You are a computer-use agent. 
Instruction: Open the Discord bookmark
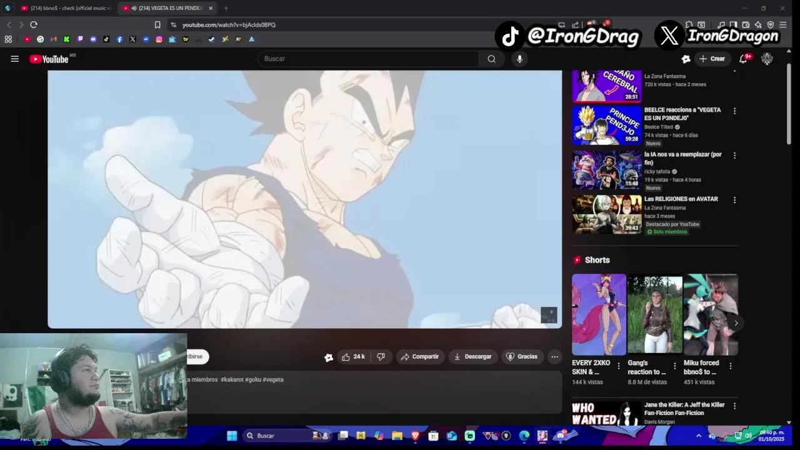[93, 39]
